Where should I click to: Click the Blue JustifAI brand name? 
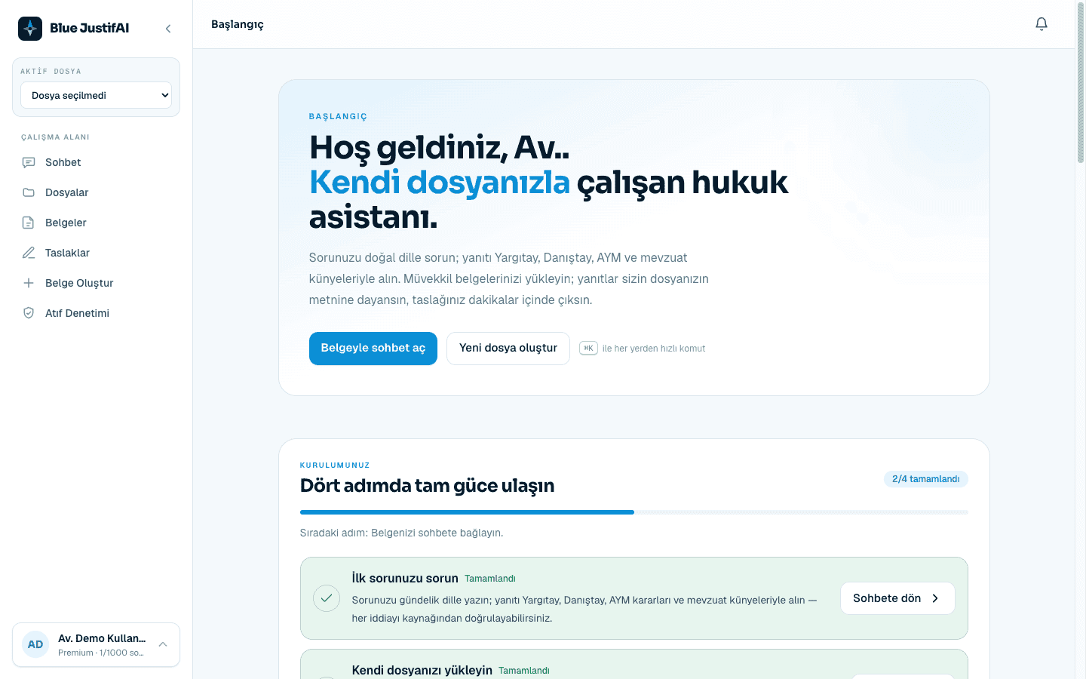(89, 28)
